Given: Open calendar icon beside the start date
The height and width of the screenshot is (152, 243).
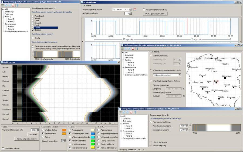Looking at the screenshot, I should click(135, 9).
